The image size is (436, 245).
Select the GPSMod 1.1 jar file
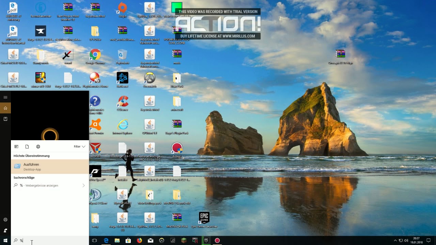click(x=150, y=127)
